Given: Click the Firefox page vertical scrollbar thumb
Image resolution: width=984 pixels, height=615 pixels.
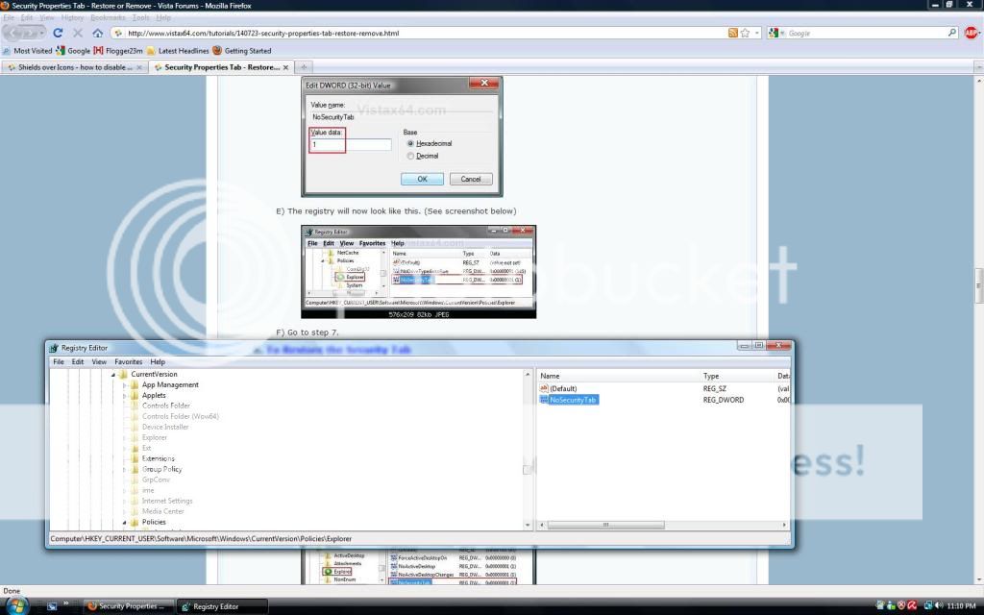Looking at the screenshot, I should [978, 286].
